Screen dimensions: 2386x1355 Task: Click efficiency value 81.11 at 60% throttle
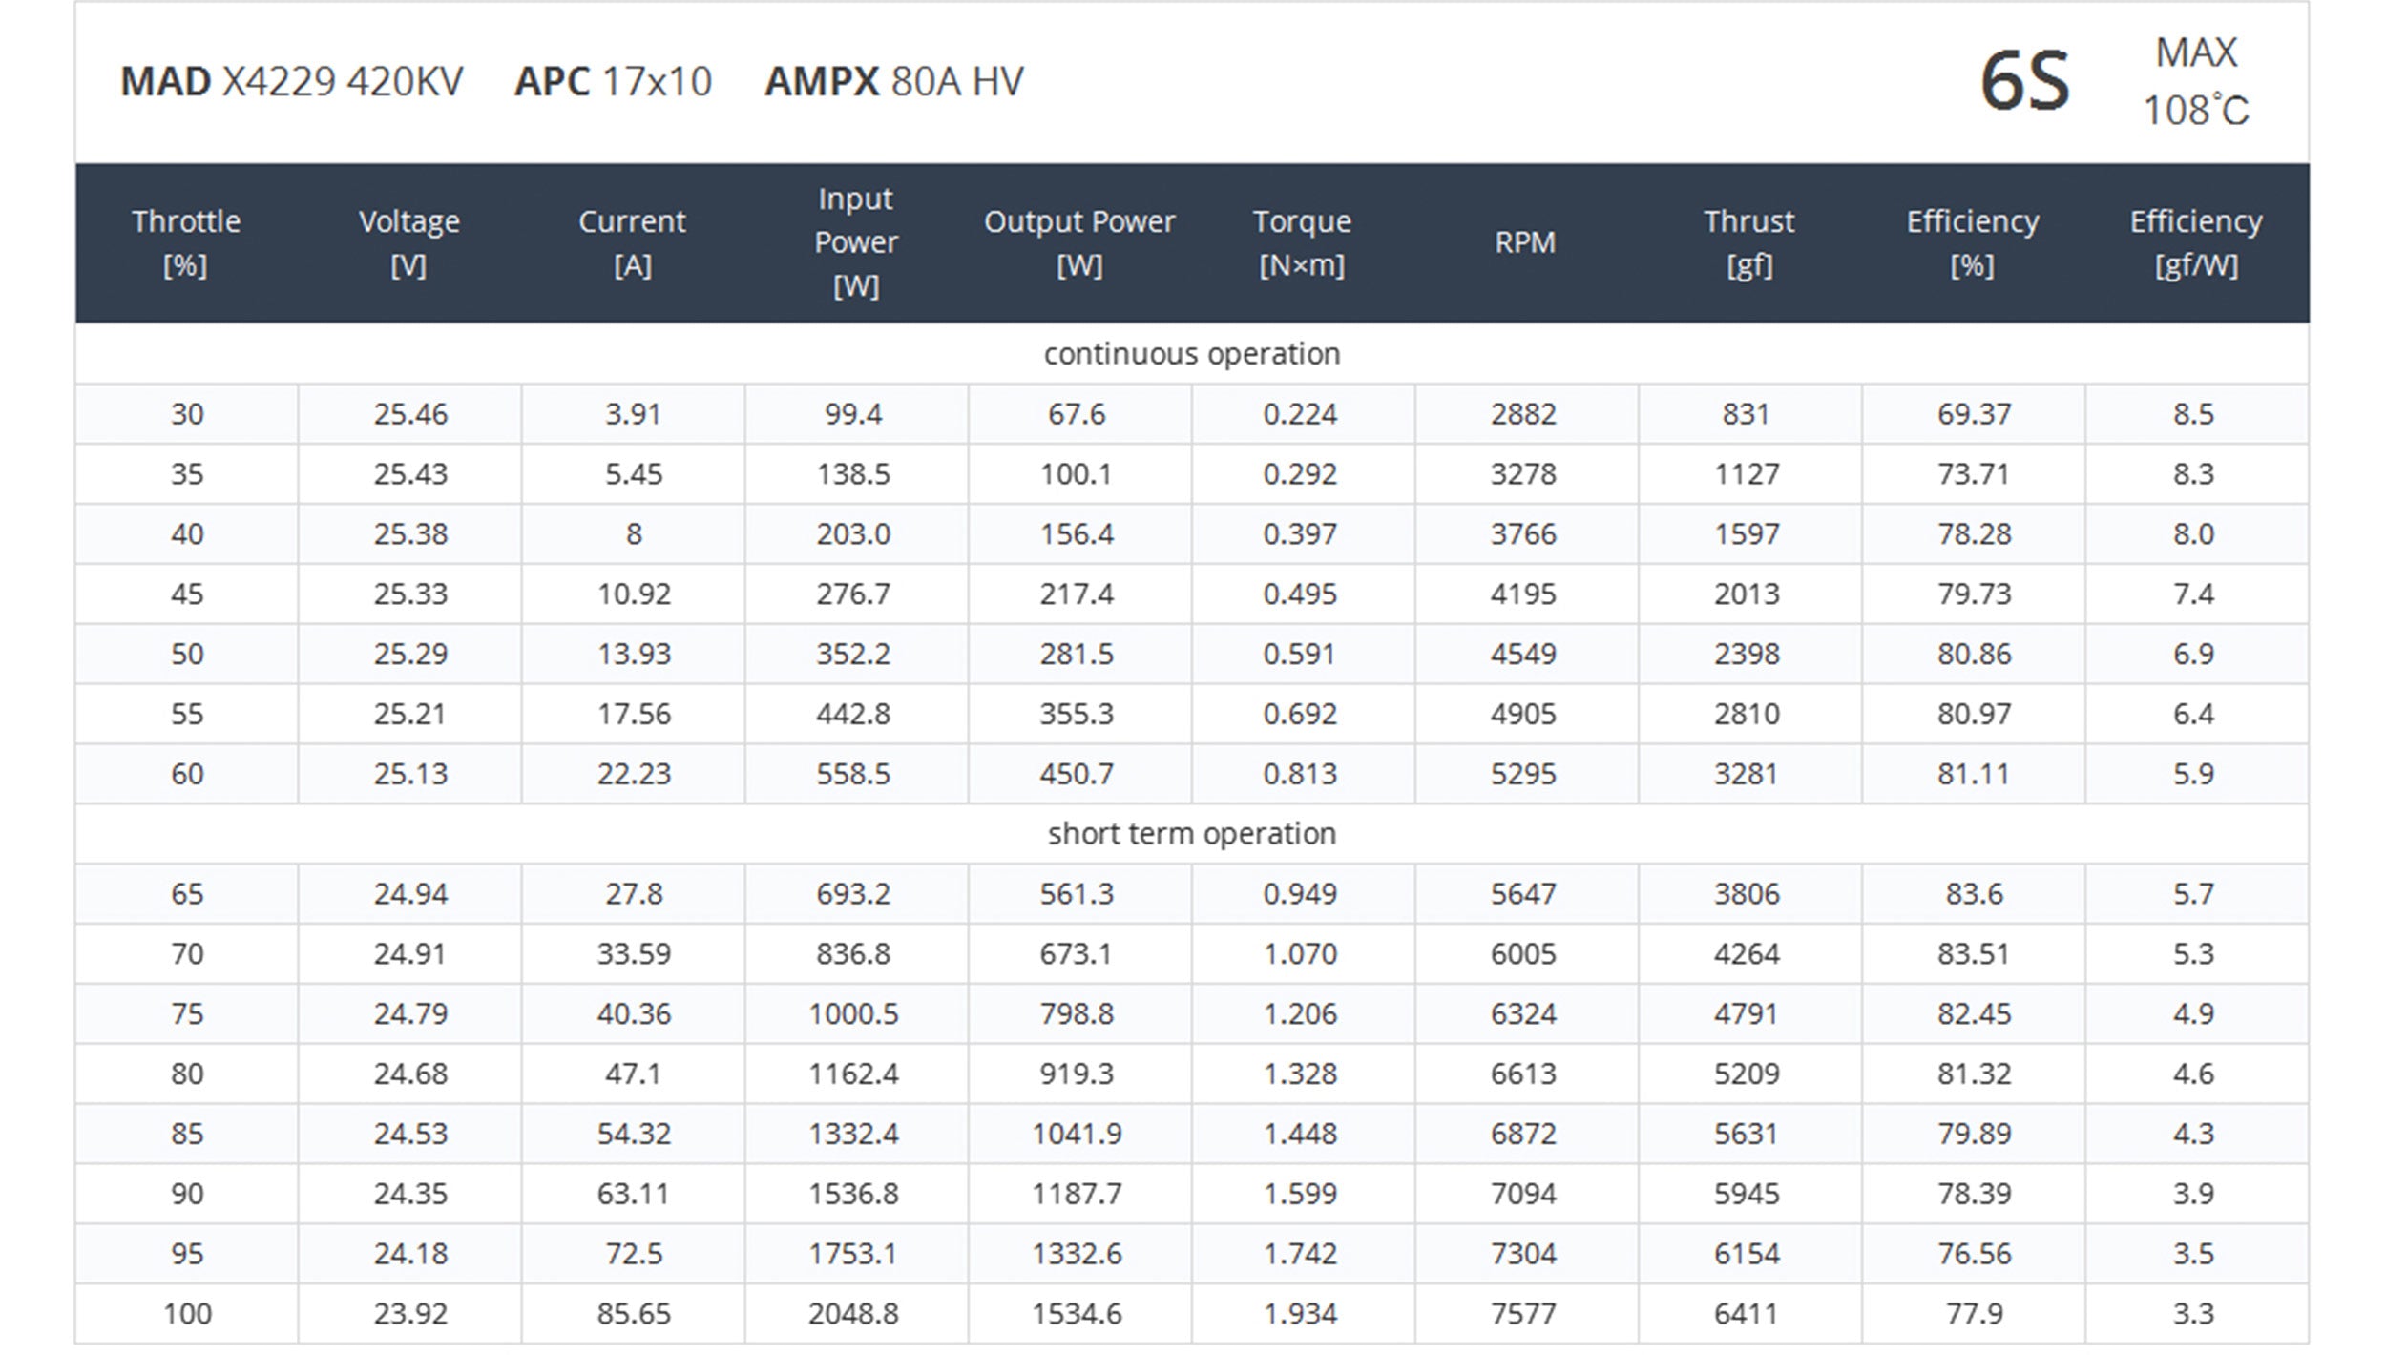pyautogui.click(x=1973, y=774)
